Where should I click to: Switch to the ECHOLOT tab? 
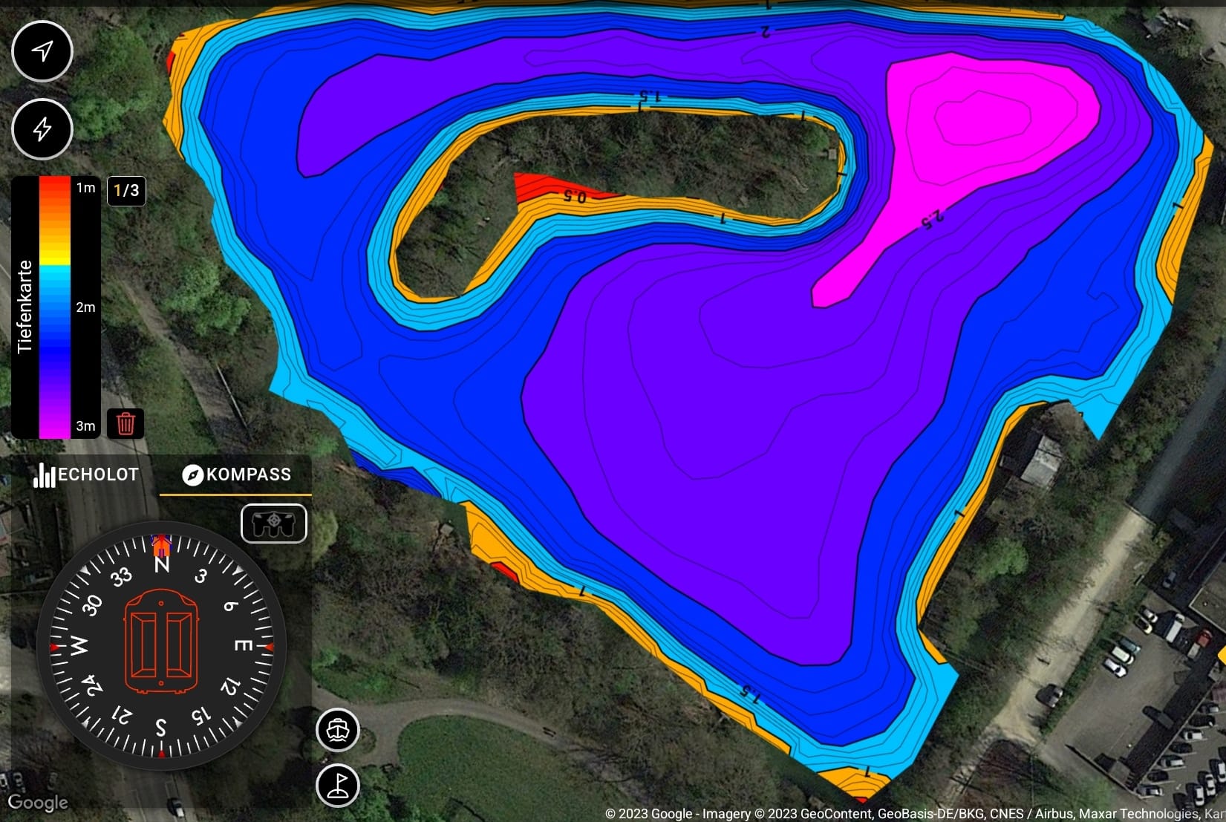tap(86, 474)
